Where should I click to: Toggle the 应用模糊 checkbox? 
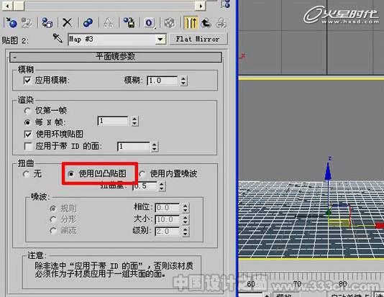pyautogui.click(x=27, y=81)
